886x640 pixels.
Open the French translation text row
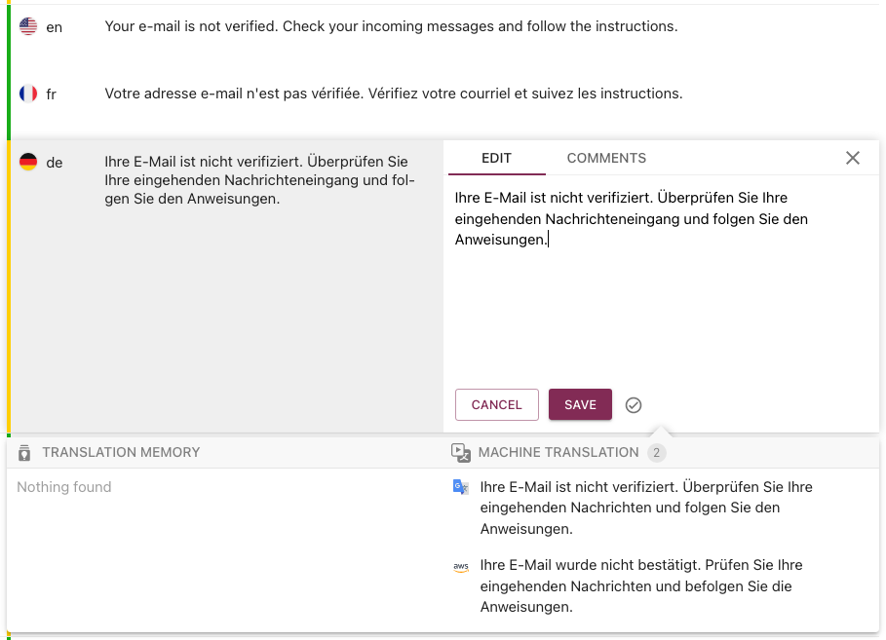point(393,94)
